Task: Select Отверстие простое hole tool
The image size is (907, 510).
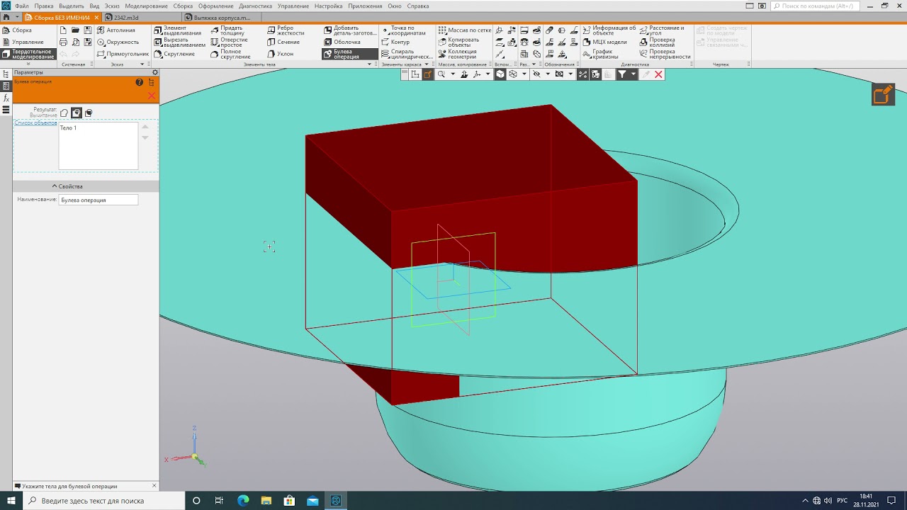Action: 230,42
